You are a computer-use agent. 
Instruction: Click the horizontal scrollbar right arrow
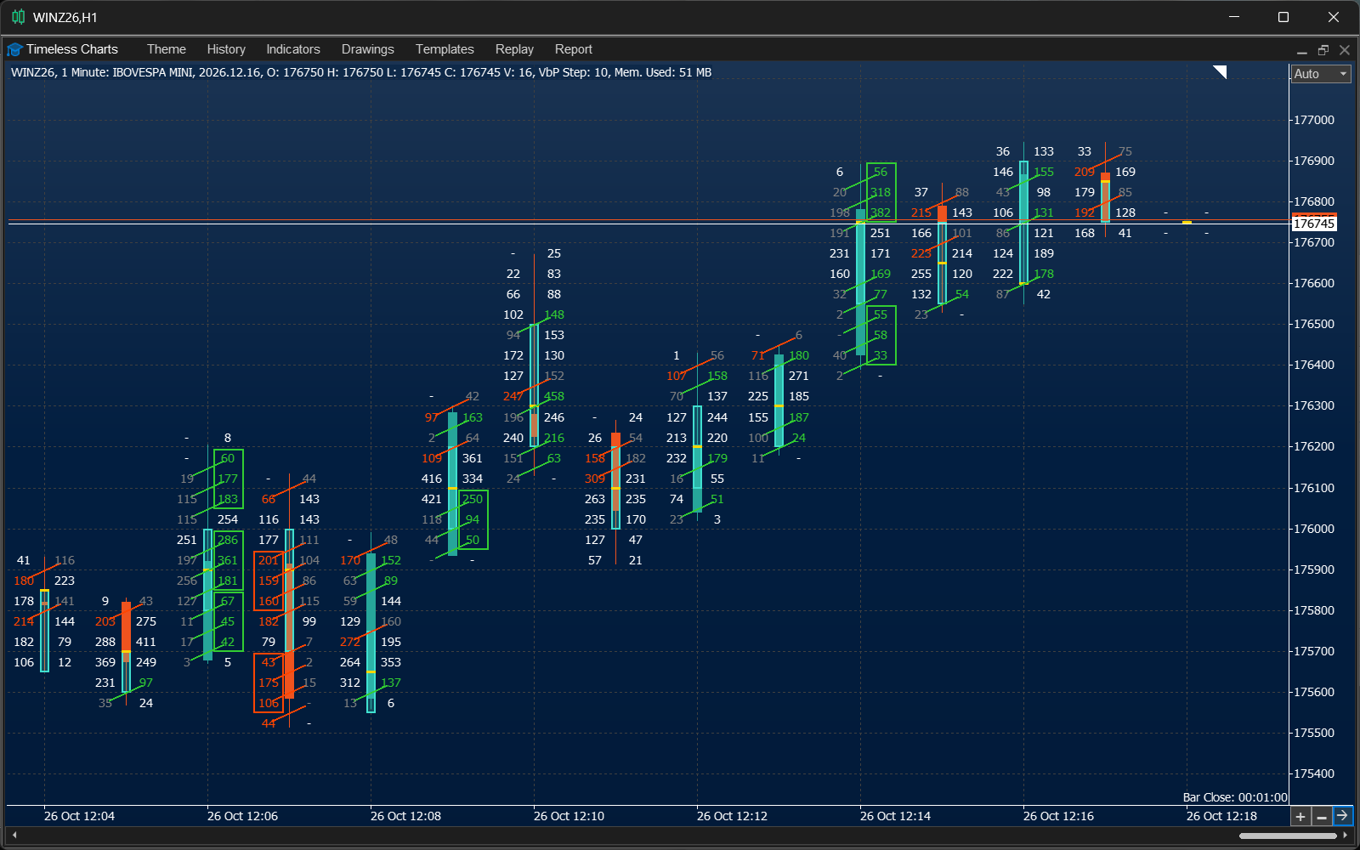coord(1346,836)
